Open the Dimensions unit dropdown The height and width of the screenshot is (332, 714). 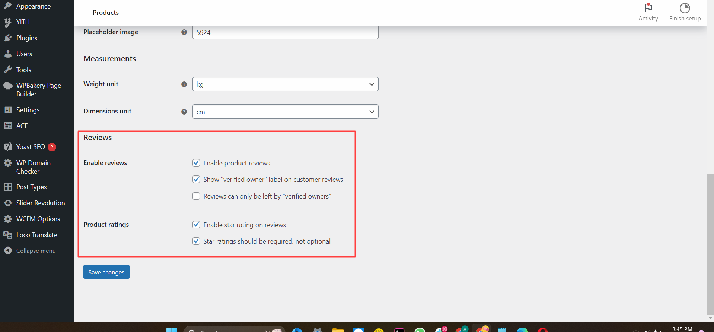285,112
